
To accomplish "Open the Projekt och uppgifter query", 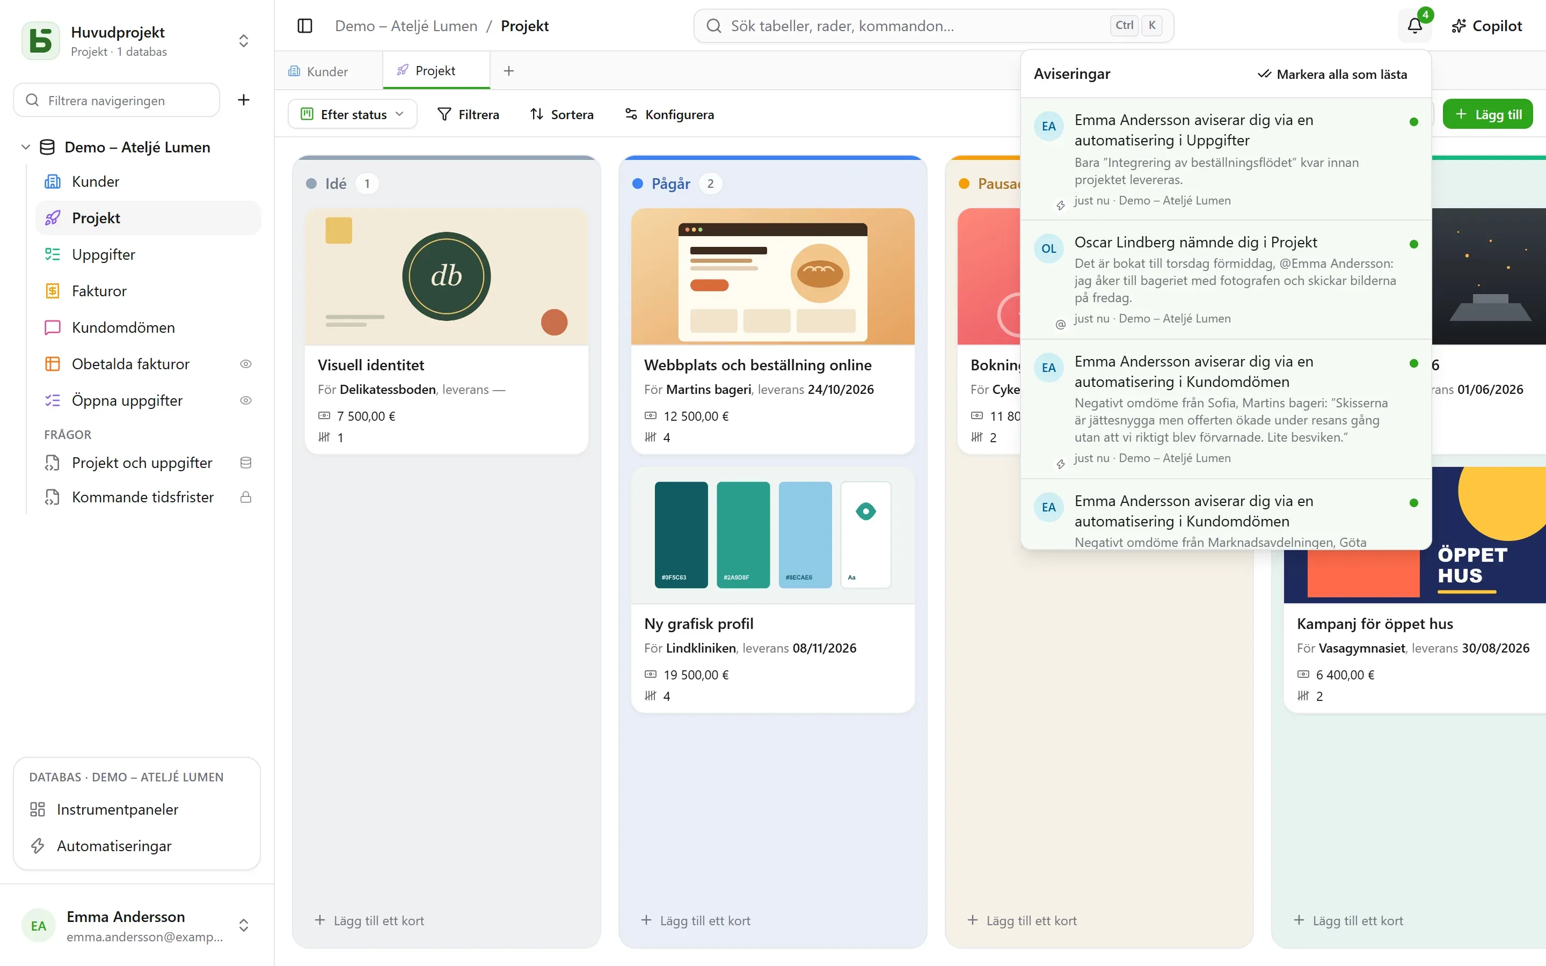I will click(x=148, y=463).
